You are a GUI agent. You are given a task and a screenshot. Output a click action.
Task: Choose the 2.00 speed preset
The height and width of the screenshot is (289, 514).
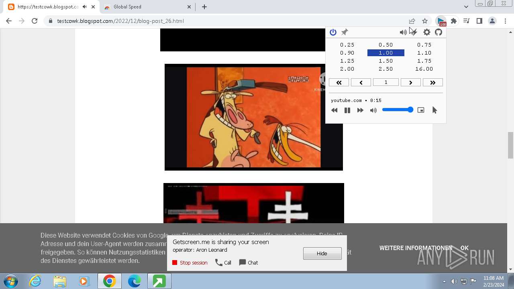point(347,69)
